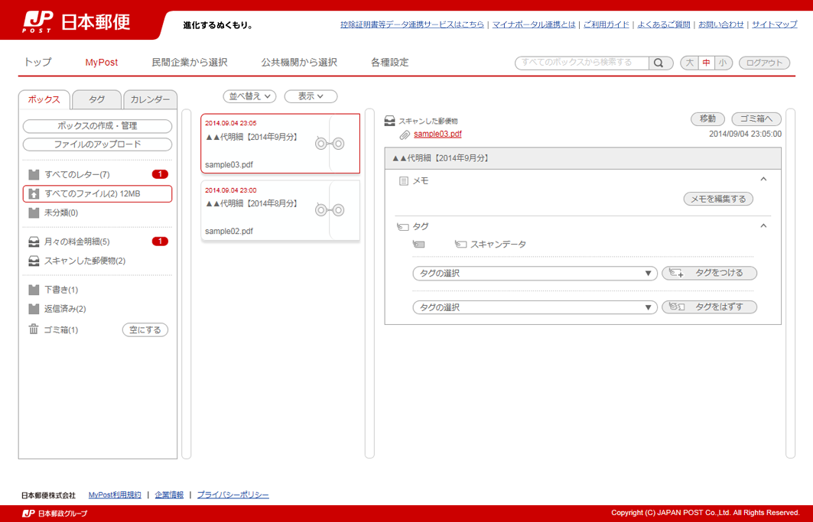Click the search magnifier icon
813x522 pixels.
[659, 63]
